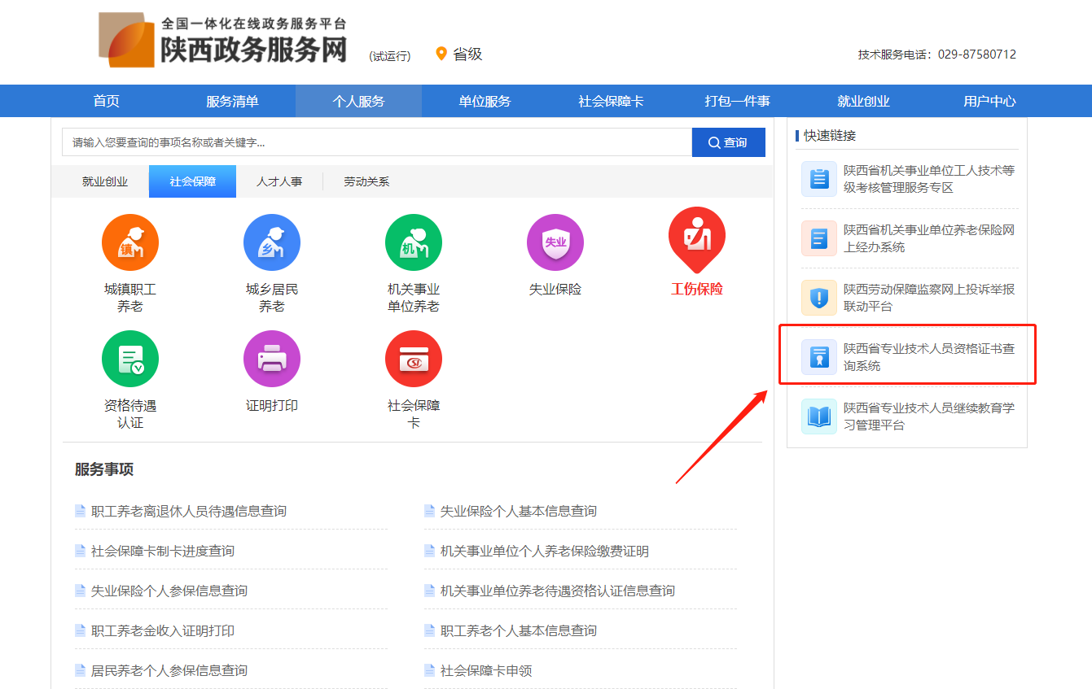The image size is (1092, 689).
Task: Open 陕西省专业技术人员资格证书查询系统 quick link
Action: coord(928,357)
